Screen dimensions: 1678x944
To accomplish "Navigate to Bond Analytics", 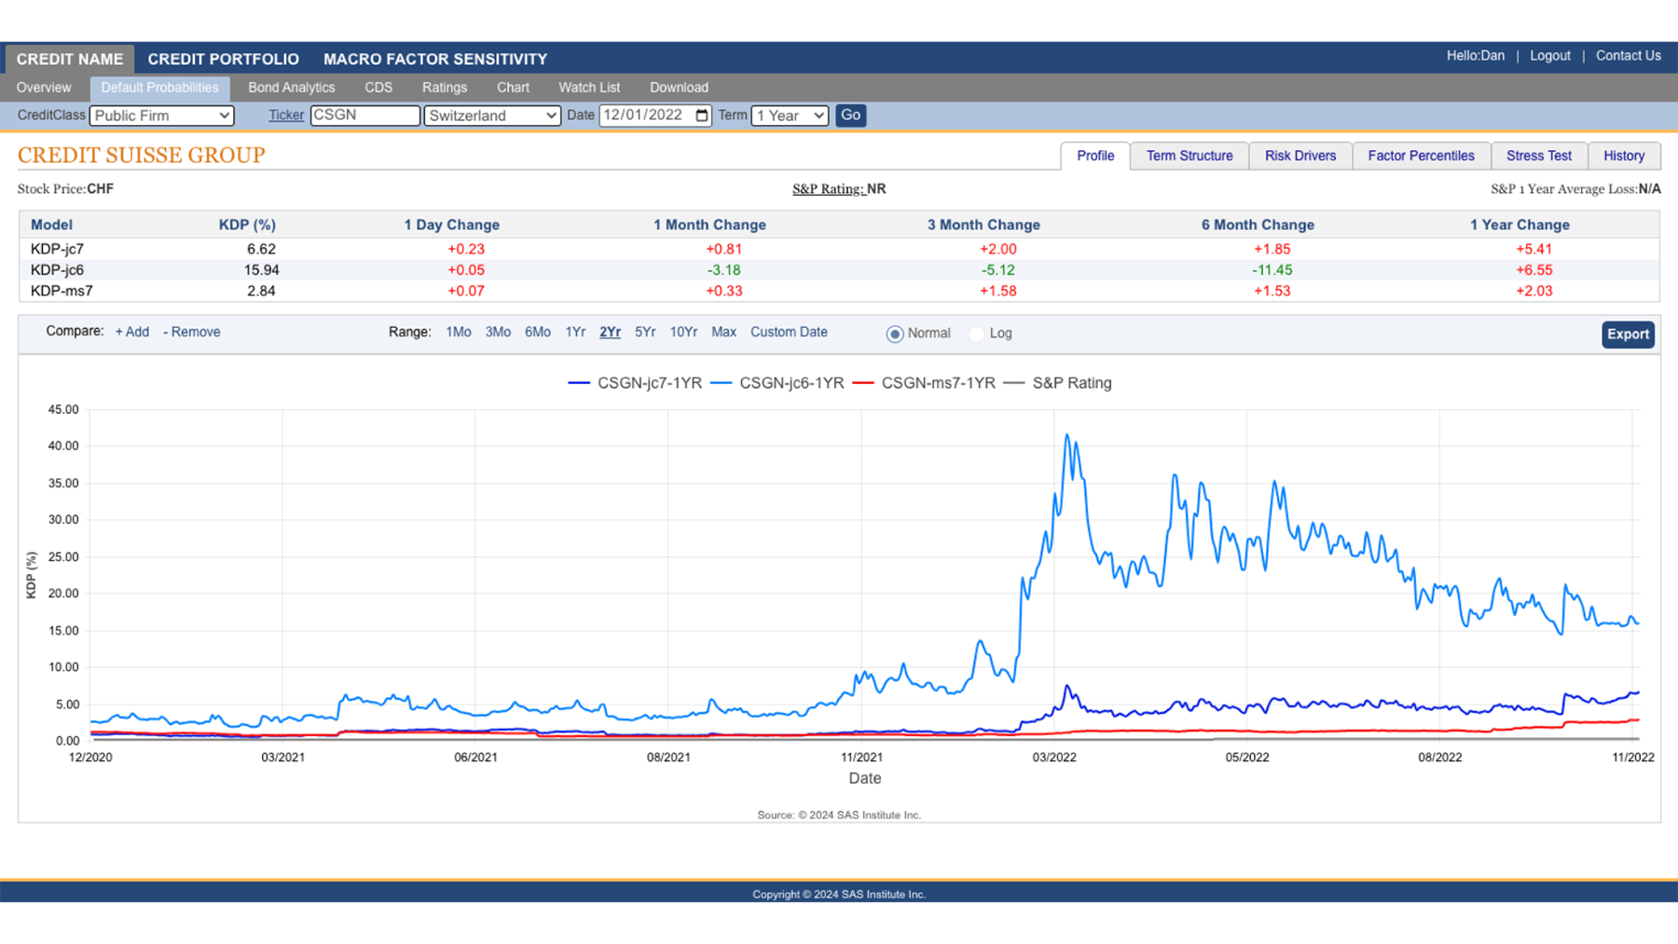I will coord(291,87).
